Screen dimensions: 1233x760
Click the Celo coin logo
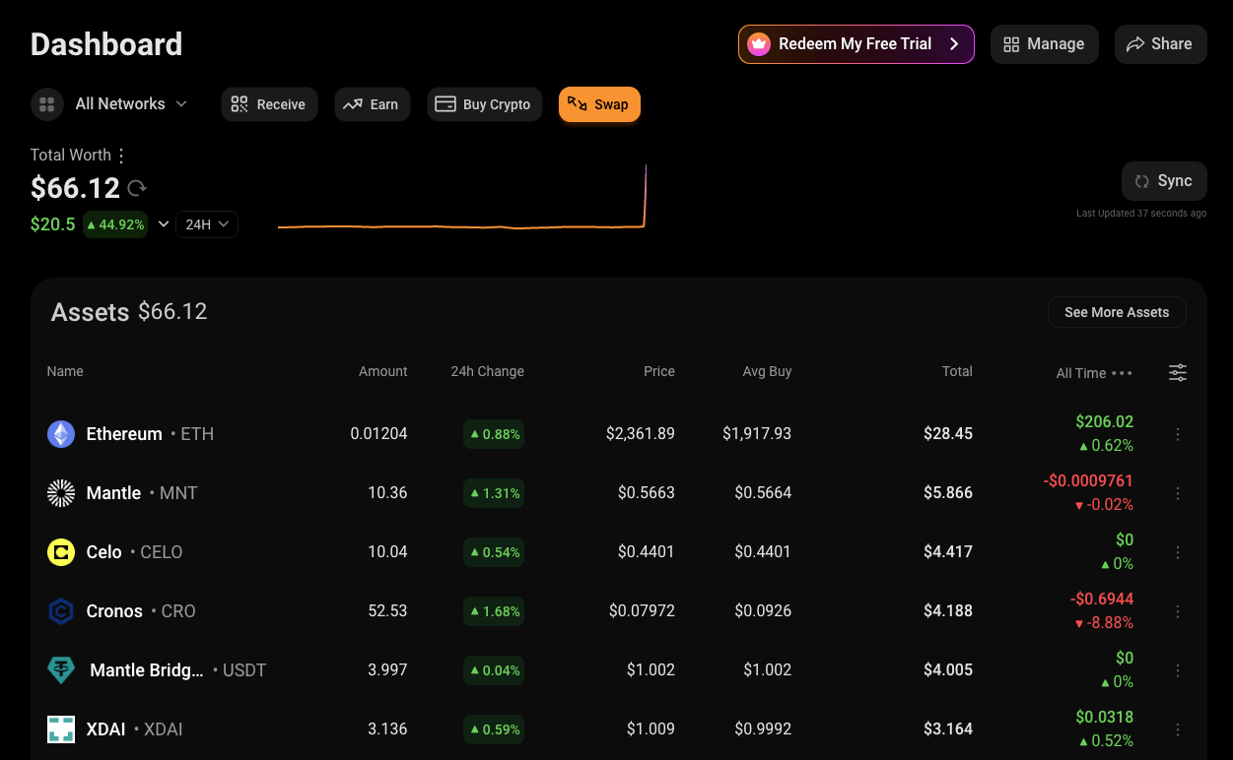point(61,552)
